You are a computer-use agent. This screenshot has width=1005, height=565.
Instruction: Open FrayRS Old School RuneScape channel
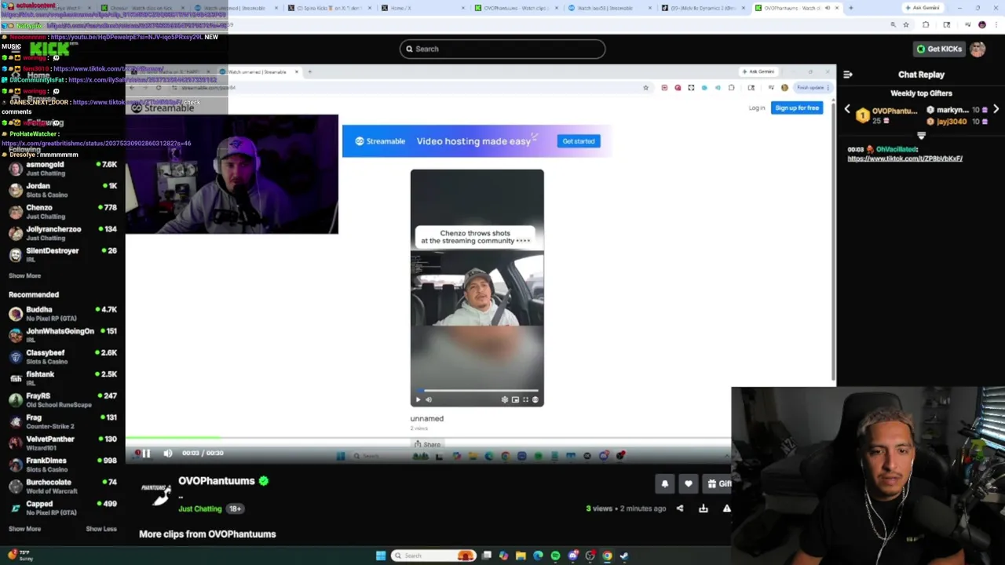[63, 400]
